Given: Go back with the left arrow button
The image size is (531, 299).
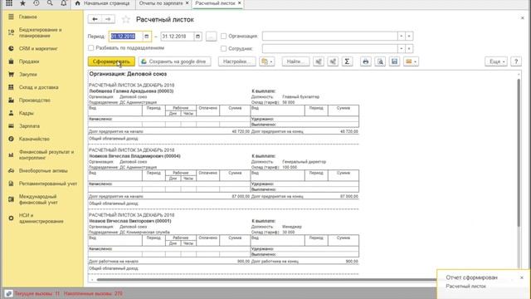Looking at the screenshot, I should coord(95,19).
